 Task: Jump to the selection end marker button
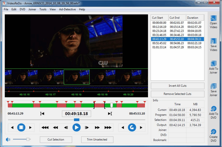110,113
